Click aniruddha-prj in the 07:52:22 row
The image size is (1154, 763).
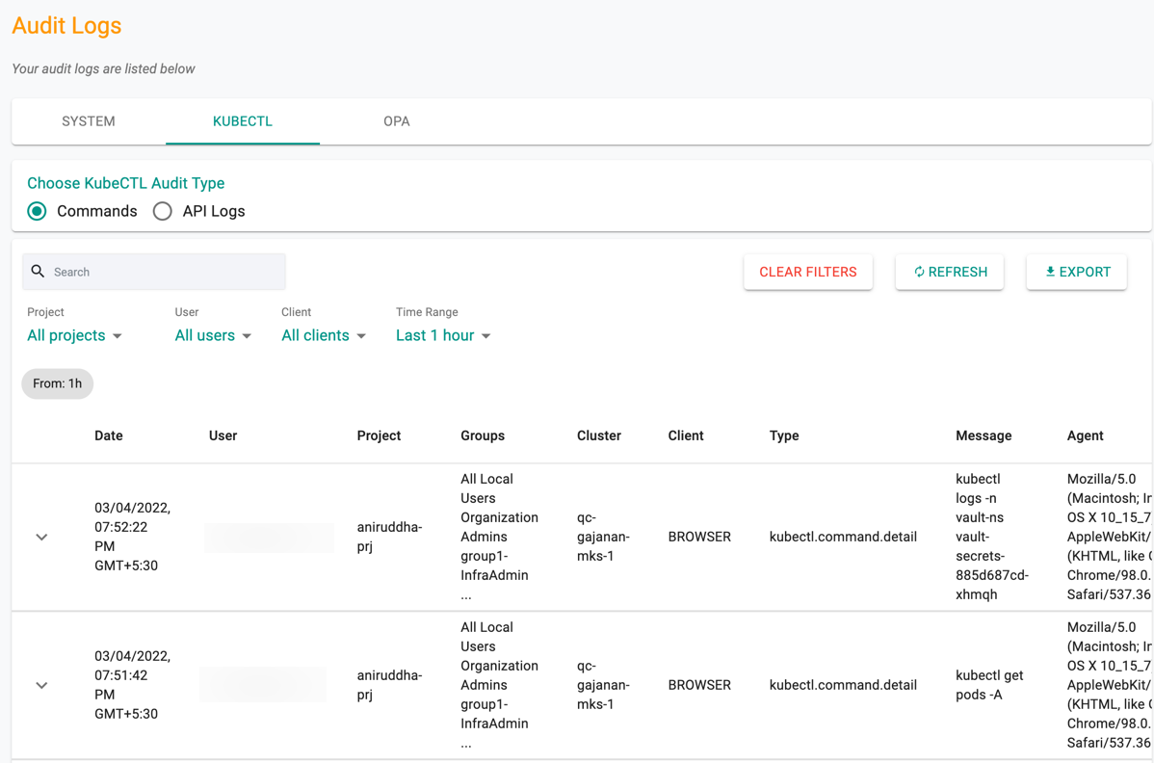pyautogui.click(x=389, y=537)
